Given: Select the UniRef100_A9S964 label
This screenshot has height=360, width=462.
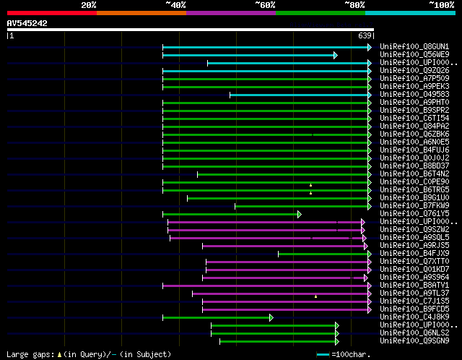Looking at the screenshot, I should pos(414,278).
